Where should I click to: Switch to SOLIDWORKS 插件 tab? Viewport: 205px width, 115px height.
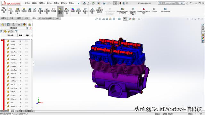(45, 18)
